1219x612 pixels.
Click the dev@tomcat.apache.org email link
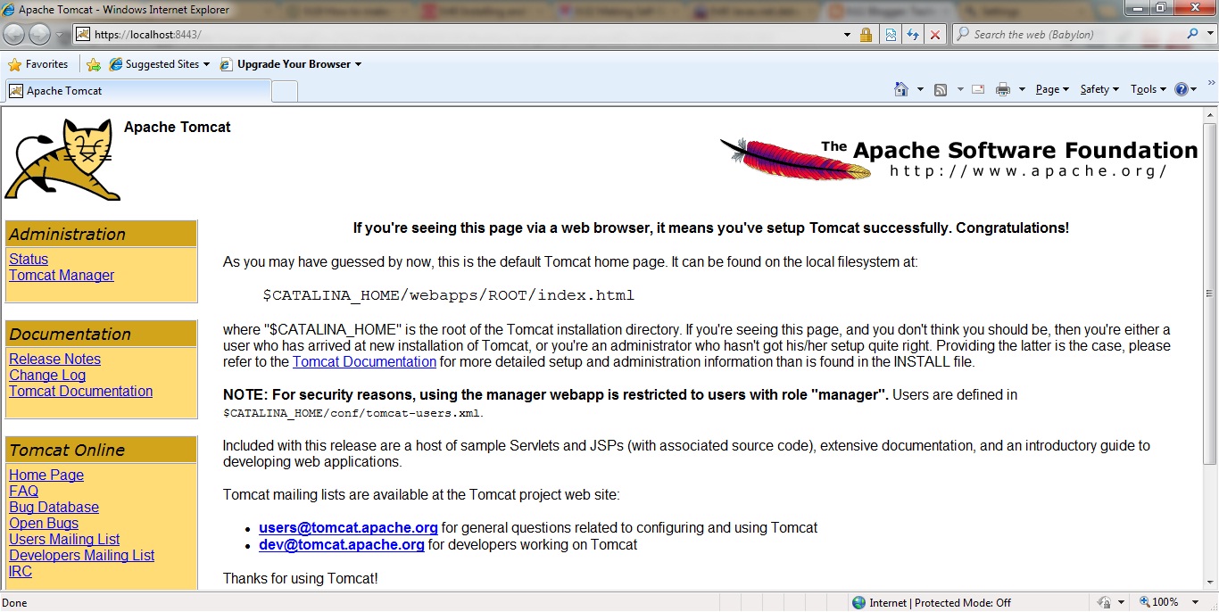pyautogui.click(x=342, y=544)
